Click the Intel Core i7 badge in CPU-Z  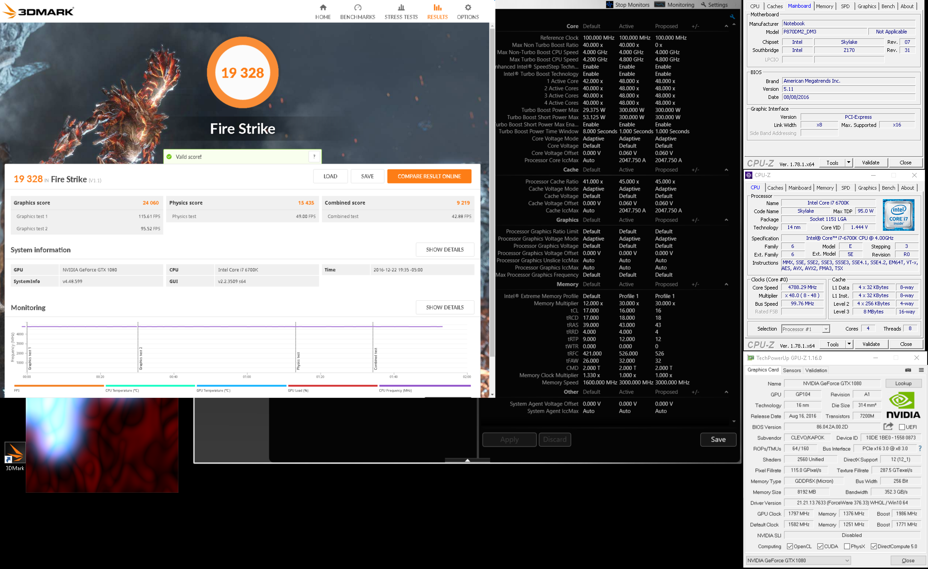pos(899,215)
